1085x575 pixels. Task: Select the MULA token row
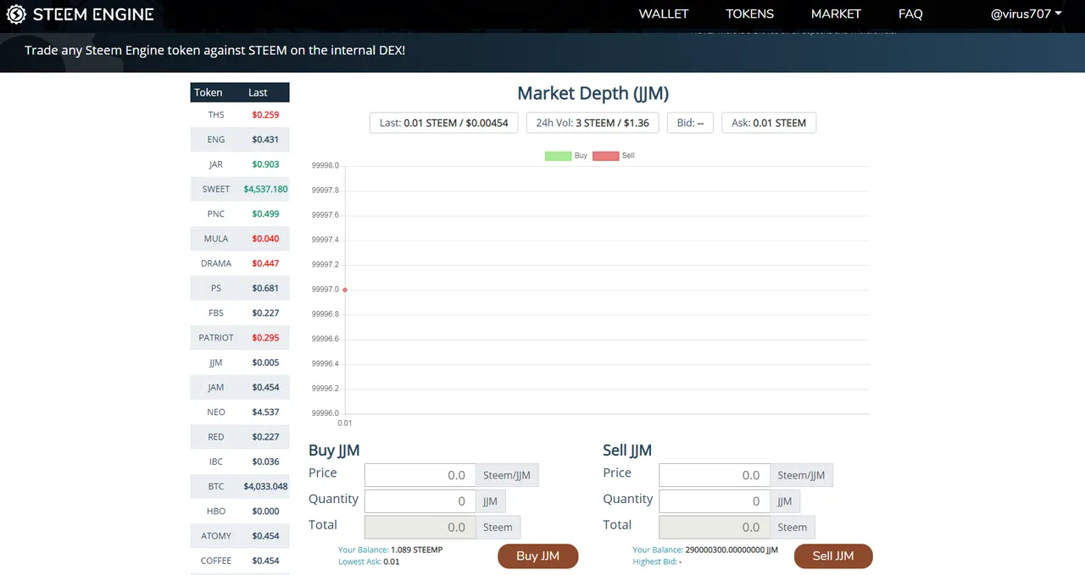(x=240, y=239)
